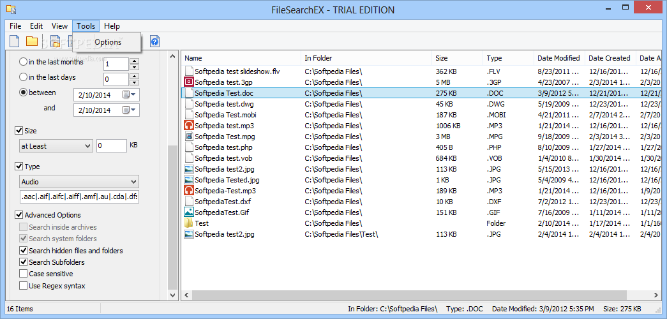Open the View menu
The width and height of the screenshot is (667, 319).
(59, 26)
